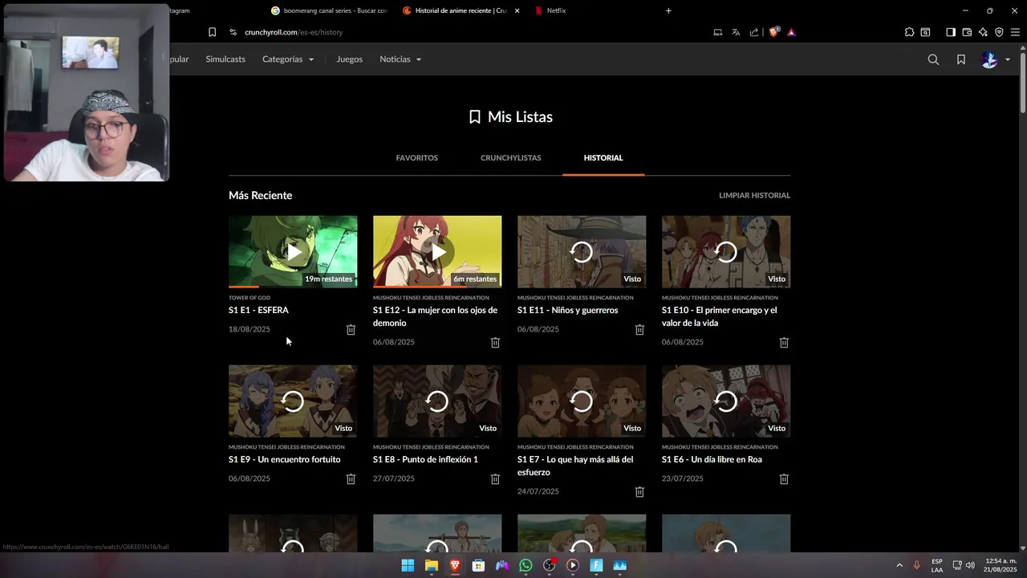Switch to the Favoritos tab

tap(416, 158)
